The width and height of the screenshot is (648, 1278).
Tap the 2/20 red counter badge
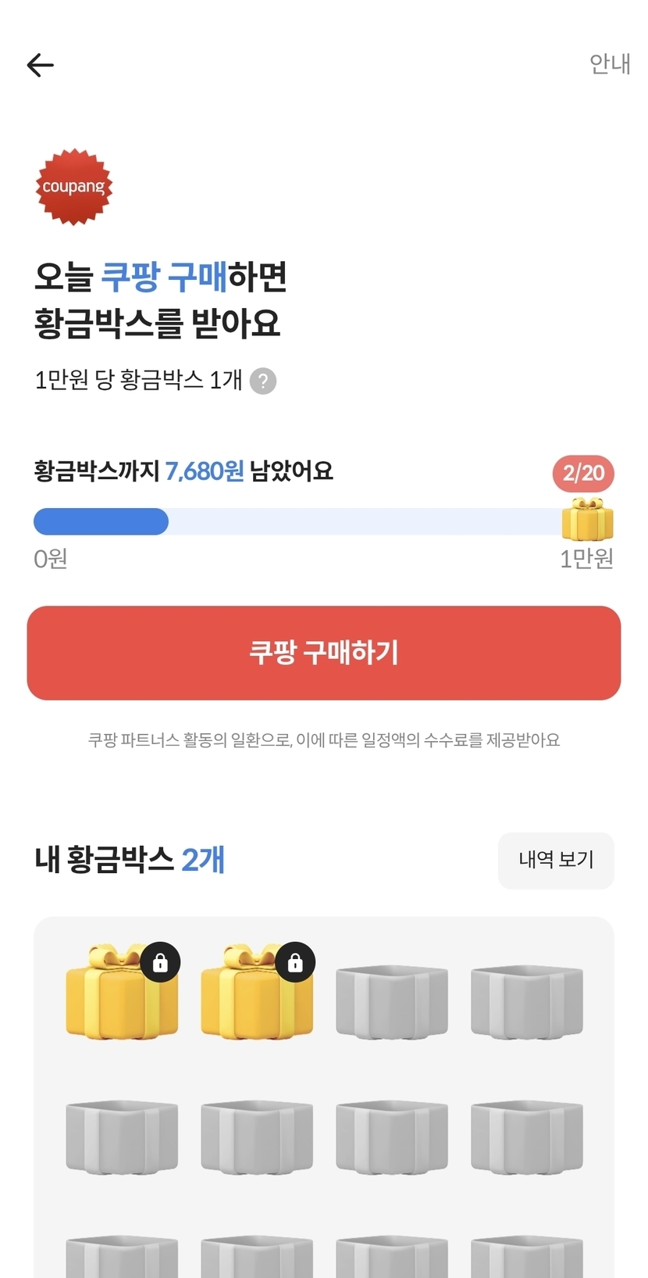click(x=583, y=473)
